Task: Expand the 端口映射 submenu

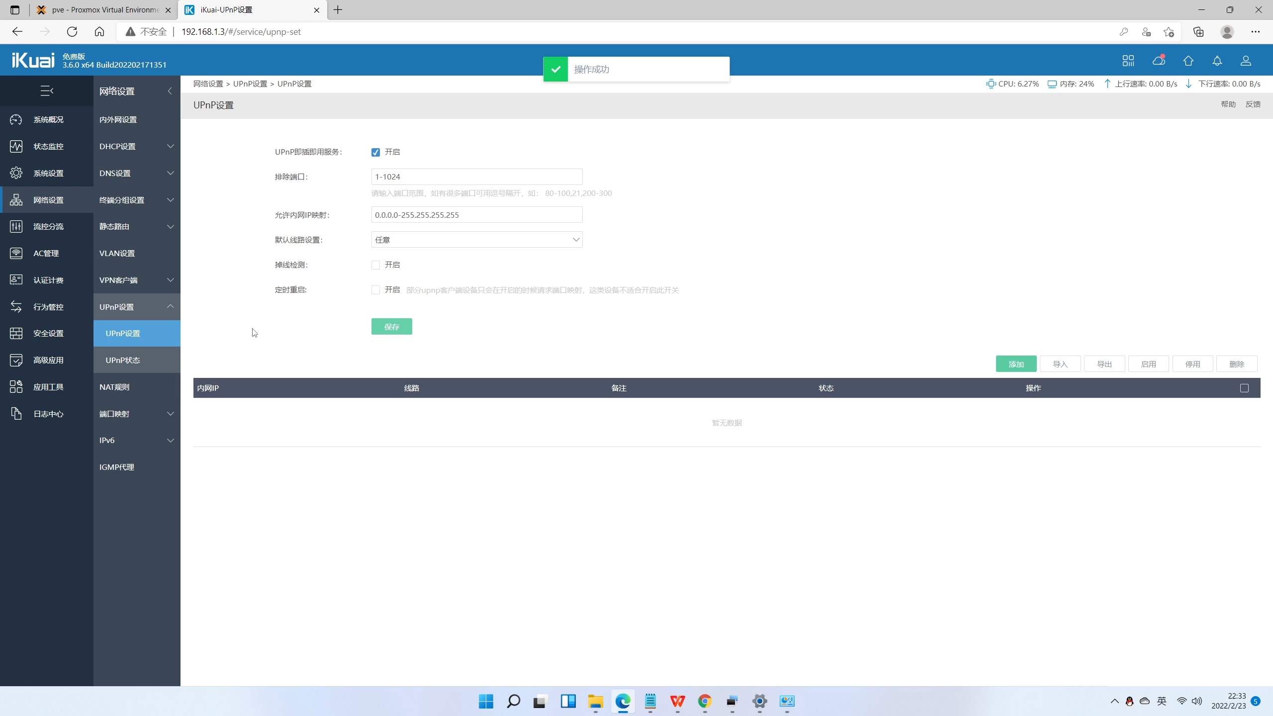Action: pos(136,414)
